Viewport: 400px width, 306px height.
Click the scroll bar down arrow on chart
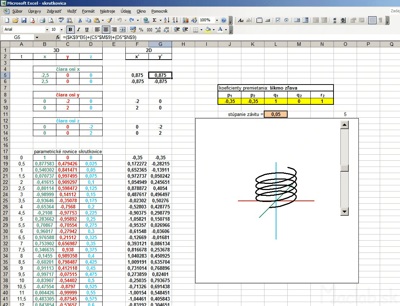[x=344, y=211]
